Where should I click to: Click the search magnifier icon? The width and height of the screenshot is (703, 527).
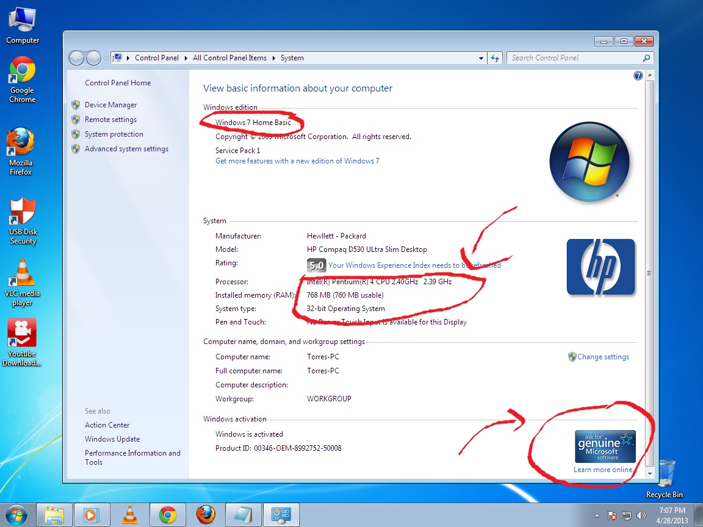point(646,58)
